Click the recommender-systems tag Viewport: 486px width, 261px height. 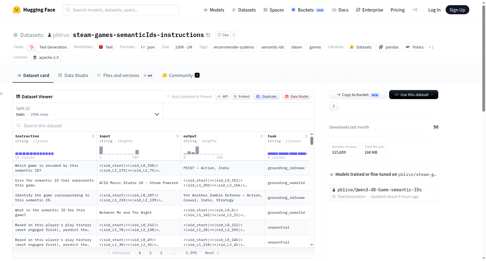coord(234,47)
